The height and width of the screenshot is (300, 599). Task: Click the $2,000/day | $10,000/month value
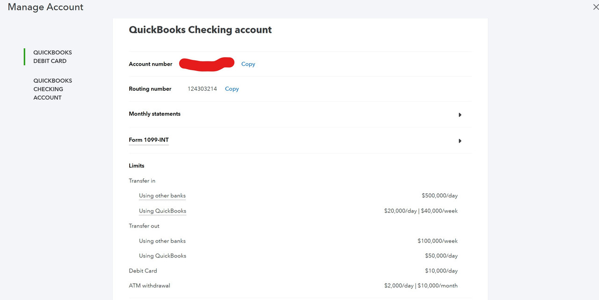tap(421, 286)
